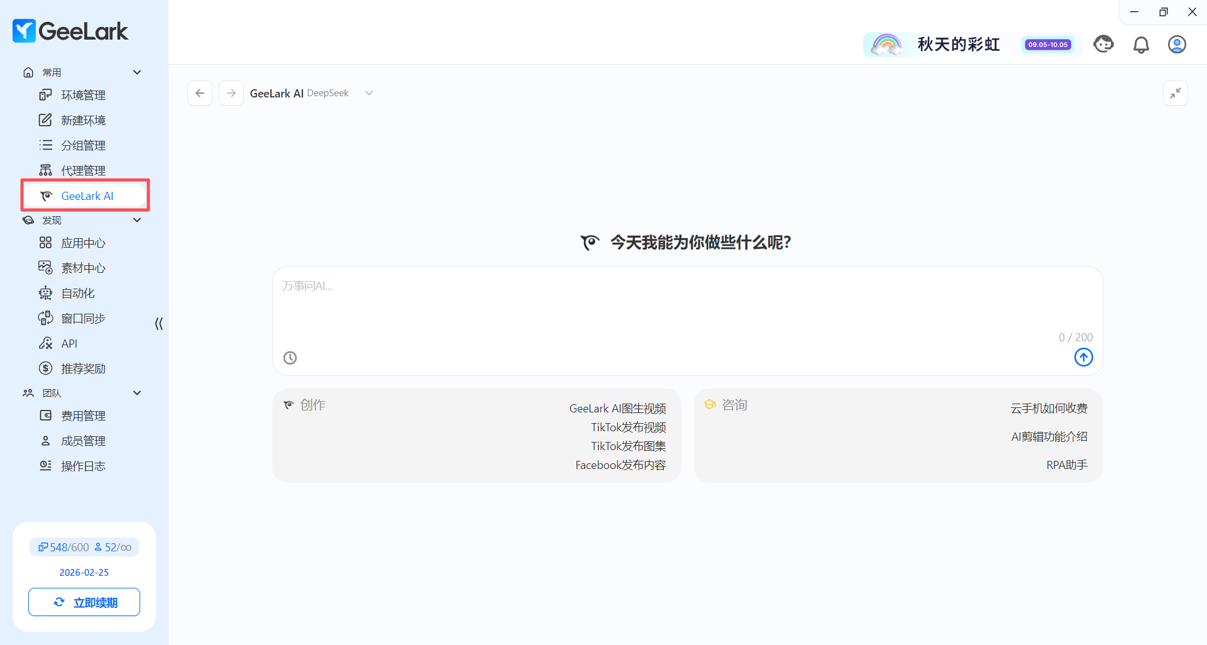Go back using the left arrow button
Image resolution: width=1207 pixels, height=645 pixels.
point(200,93)
